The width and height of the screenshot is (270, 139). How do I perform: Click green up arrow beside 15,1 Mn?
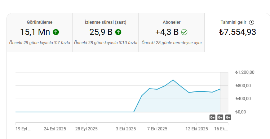pos(56,32)
